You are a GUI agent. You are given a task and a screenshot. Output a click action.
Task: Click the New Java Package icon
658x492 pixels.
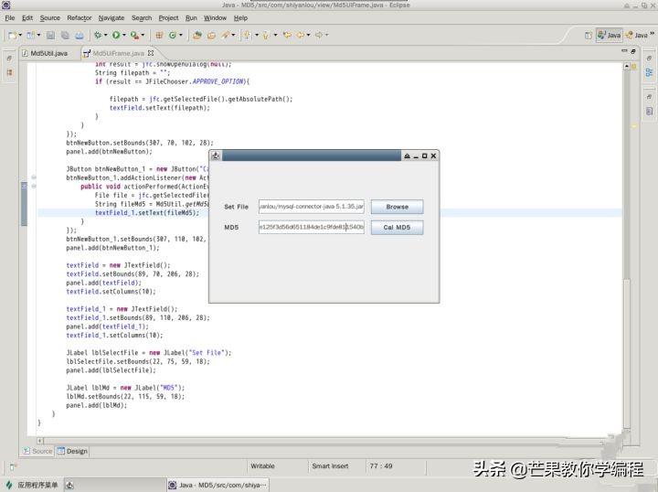(x=159, y=36)
